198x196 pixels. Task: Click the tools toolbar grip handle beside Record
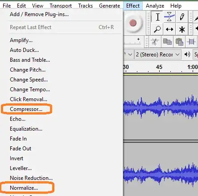148,23
